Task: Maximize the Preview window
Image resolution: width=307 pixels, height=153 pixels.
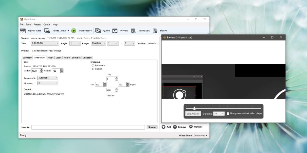Action: tap(272, 37)
